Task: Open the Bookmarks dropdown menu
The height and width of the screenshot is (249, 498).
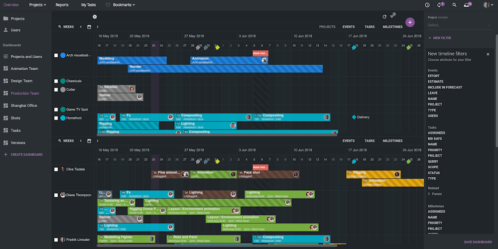Action: (124, 5)
